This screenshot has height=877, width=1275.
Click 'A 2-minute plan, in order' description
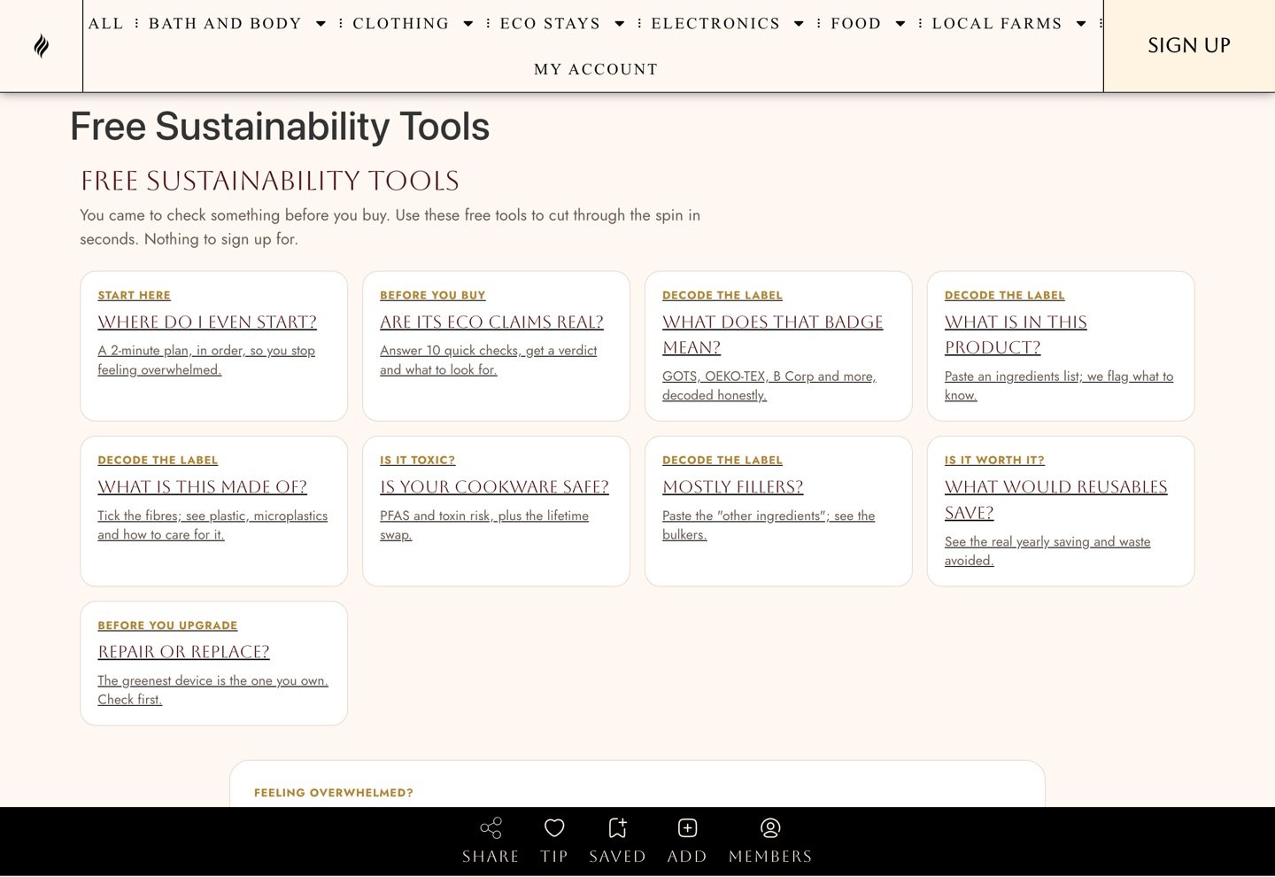(x=206, y=360)
